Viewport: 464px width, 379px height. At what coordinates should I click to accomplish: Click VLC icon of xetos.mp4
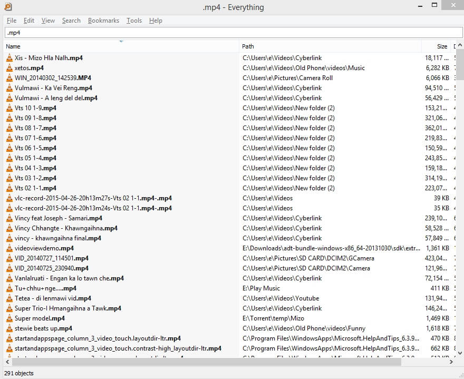tap(9, 68)
